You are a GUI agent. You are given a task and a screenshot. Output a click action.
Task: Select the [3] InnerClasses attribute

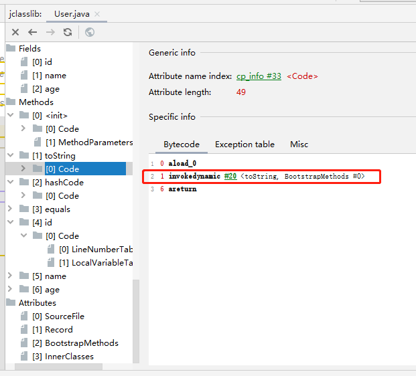(63, 357)
